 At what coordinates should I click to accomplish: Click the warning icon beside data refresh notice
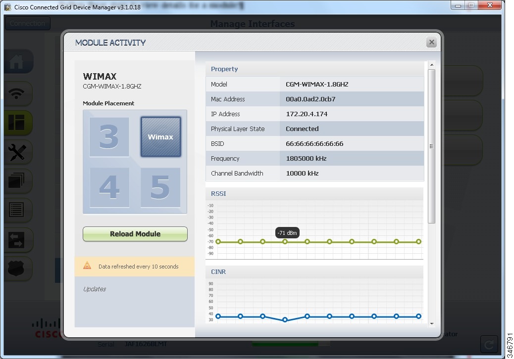pos(87,266)
